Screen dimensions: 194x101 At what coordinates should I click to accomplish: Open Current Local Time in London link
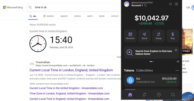click(71, 70)
